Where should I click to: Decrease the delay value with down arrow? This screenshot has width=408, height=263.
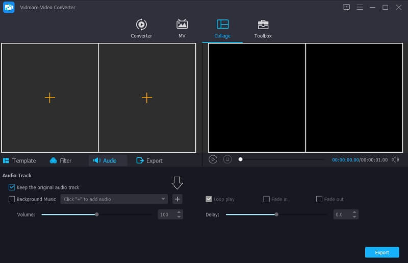pos(354,217)
